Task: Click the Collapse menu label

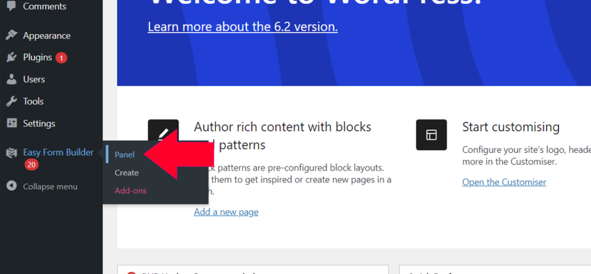Action: (50, 186)
